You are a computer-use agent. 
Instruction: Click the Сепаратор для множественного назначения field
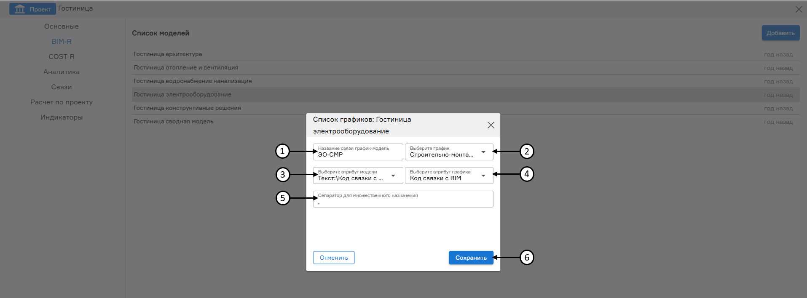pyautogui.click(x=403, y=200)
